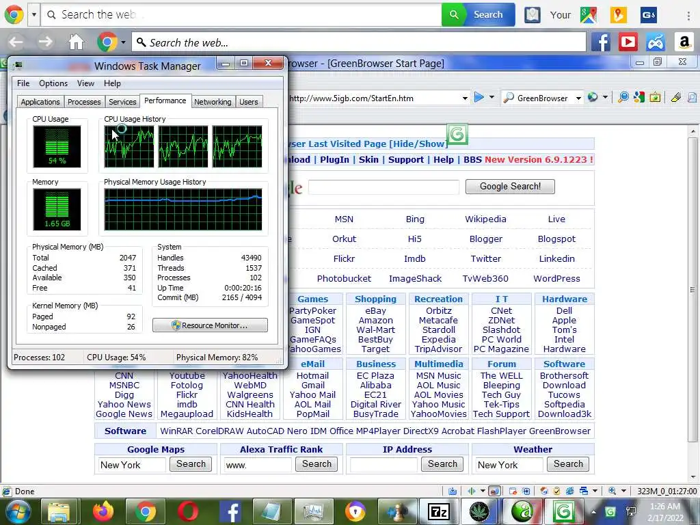700x525 pixels.
Task: Click the blue GS gas icon
Action: pyautogui.click(x=648, y=15)
